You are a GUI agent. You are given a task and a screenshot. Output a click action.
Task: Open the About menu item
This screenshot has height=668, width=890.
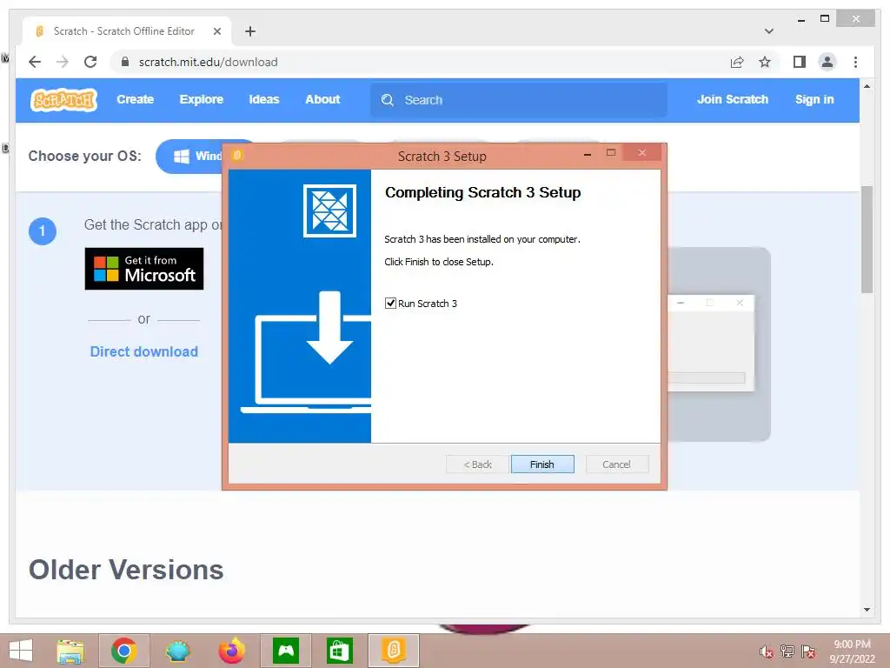[322, 99]
